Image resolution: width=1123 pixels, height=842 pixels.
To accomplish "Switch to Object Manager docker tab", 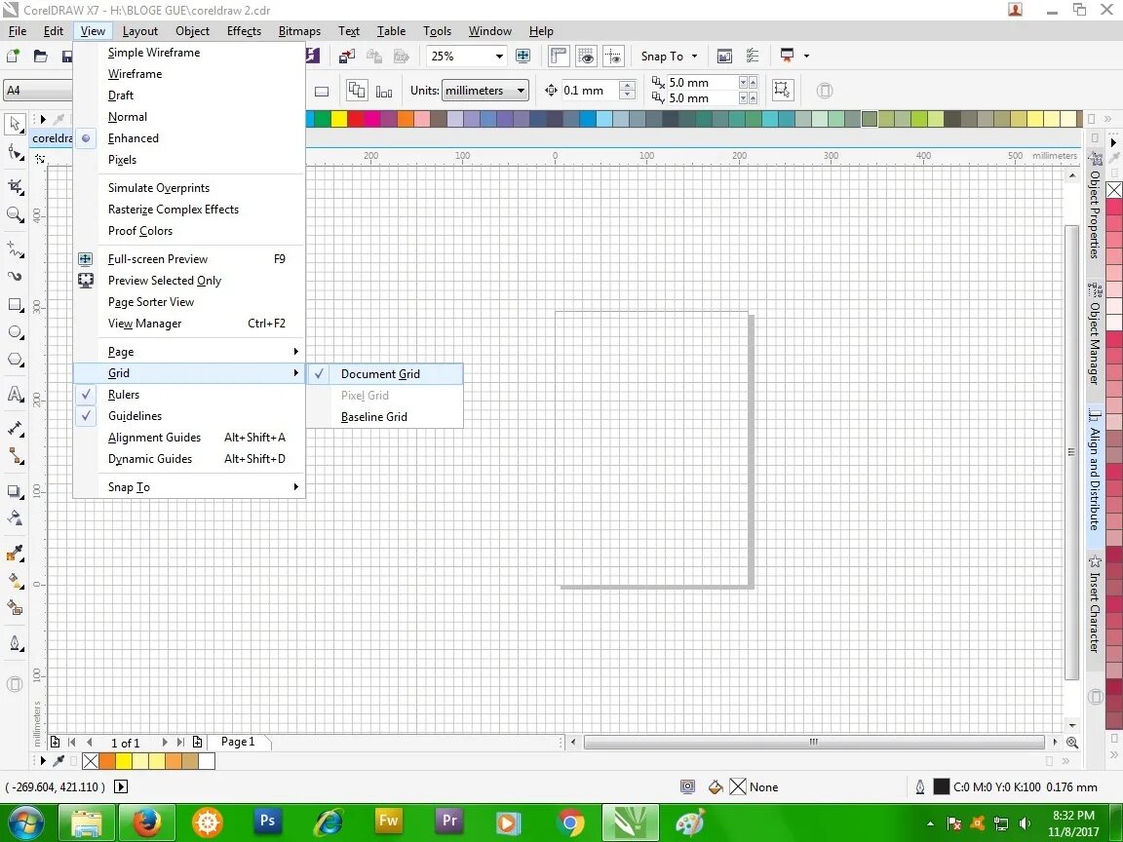I will click(x=1095, y=335).
